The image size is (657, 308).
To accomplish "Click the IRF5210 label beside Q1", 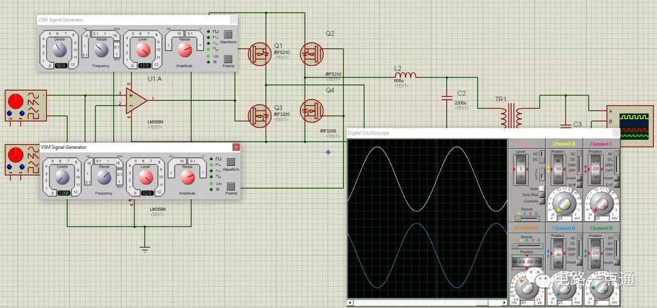I will (282, 52).
